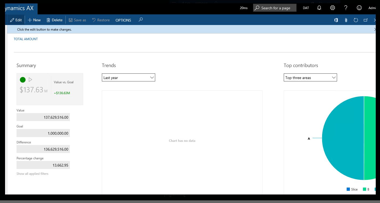Open help with the question mark icon
The image size is (380, 203).
(346, 8)
